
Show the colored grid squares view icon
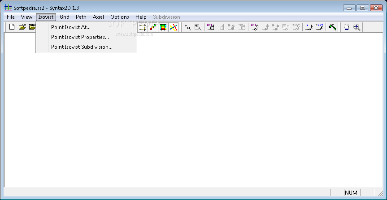pyautogui.click(x=163, y=27)
